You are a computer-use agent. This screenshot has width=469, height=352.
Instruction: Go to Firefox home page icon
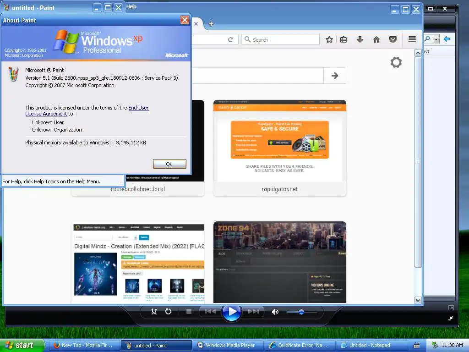pyautogui.click(x=376, y=39)
